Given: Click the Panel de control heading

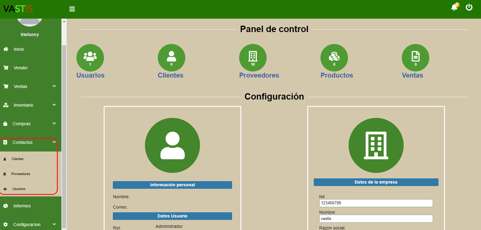Looking at the screenshot, I should 274,29.
